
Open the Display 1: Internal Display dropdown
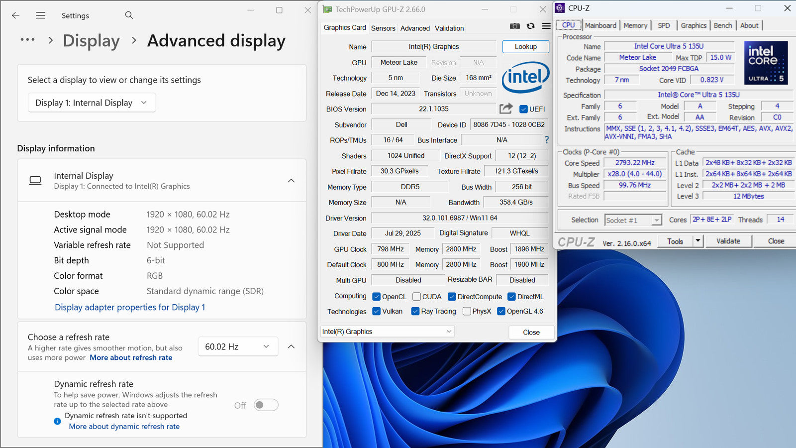point(92,103)
